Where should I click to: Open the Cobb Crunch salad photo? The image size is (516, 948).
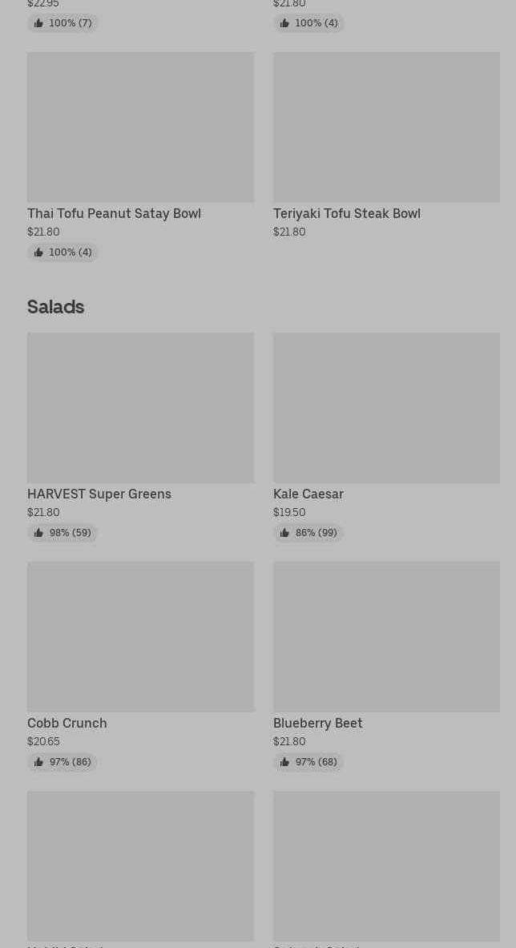click(140, 637)
